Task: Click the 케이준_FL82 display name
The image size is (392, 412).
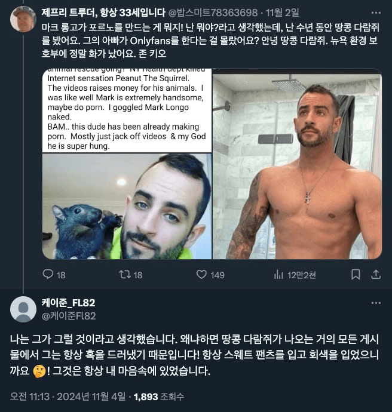Action: (x=68, y=303)
